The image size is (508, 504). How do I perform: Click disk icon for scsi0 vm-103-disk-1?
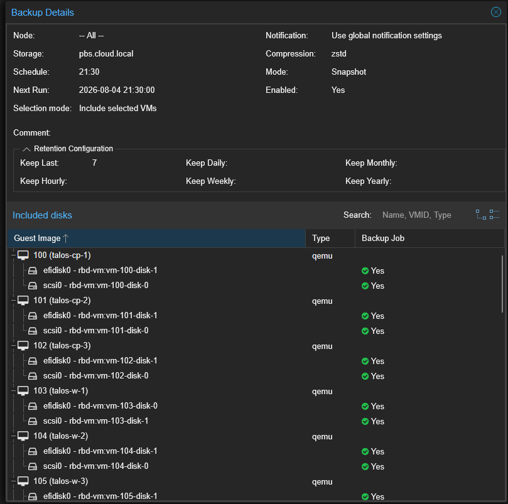pos(33,421)
